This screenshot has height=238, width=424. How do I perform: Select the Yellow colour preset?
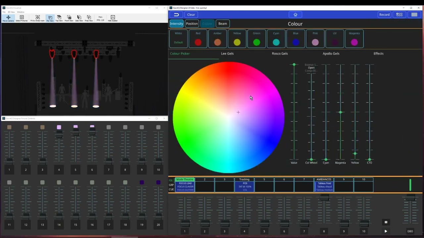[x=237, y=38]
